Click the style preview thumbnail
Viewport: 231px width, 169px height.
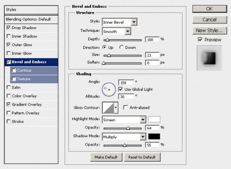click(209, 58)
